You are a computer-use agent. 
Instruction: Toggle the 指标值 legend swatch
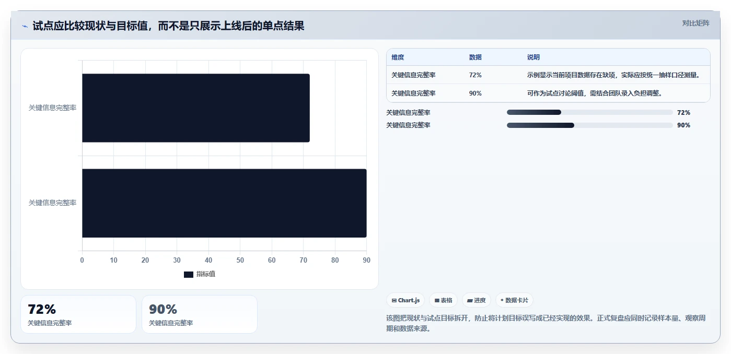(x=189, y=274)
